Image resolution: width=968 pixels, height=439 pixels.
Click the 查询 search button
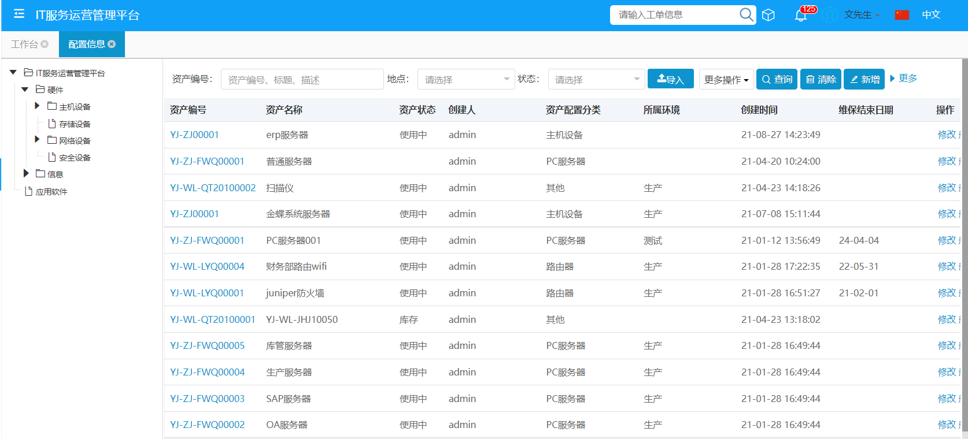click(x=777, y=80)
